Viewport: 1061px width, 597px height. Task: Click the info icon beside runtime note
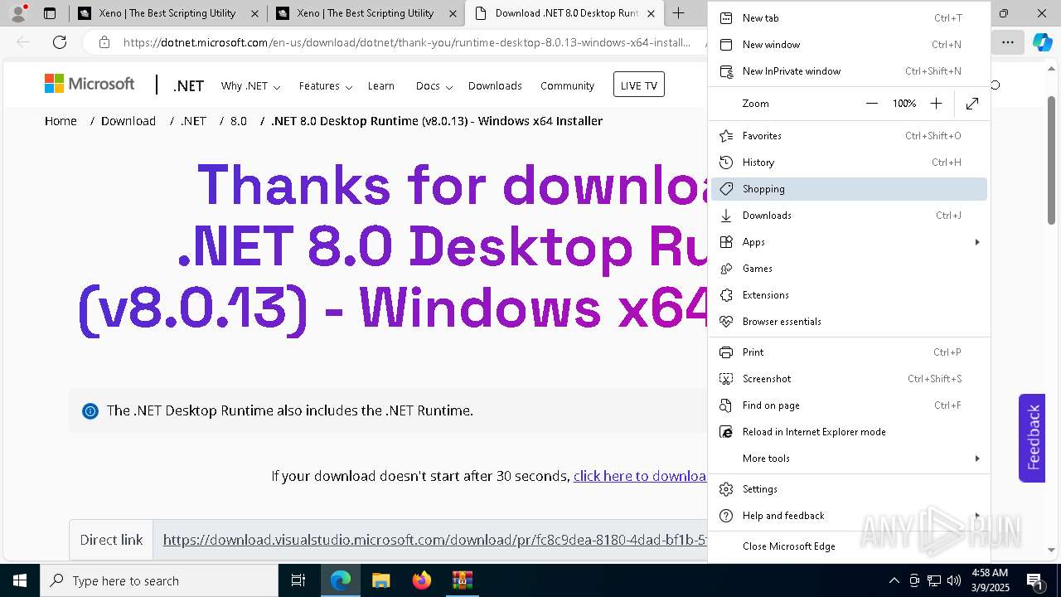tap(90, 411)
